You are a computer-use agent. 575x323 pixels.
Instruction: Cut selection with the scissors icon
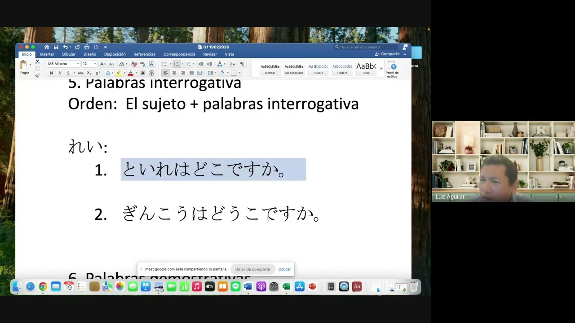coord(37,61)
